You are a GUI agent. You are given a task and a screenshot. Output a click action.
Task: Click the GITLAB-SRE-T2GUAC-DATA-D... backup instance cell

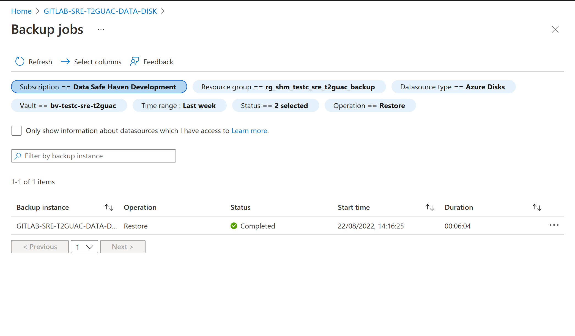67,226
